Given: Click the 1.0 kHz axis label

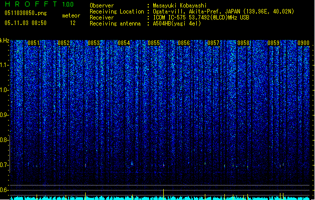Looking at the screenshot, I should pos(4,90).
